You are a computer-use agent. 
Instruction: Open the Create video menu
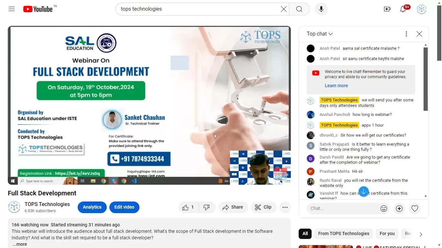click(387, 9)
